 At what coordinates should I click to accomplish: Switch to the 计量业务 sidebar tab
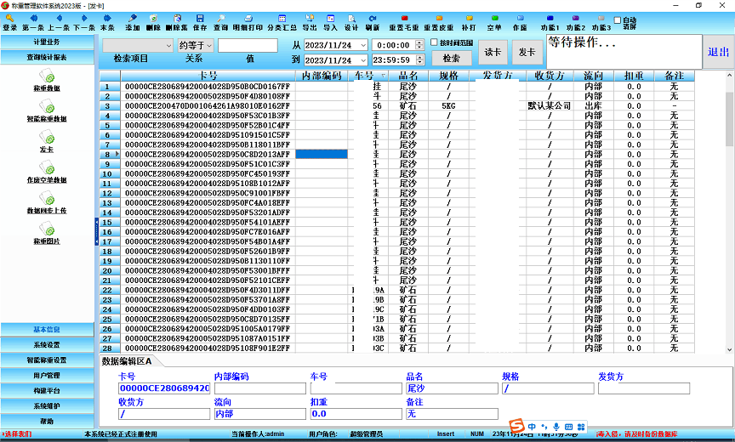coord(47,41)
